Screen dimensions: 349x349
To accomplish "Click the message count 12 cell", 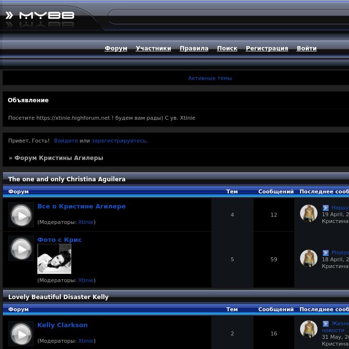I will [x=274, y=215].
